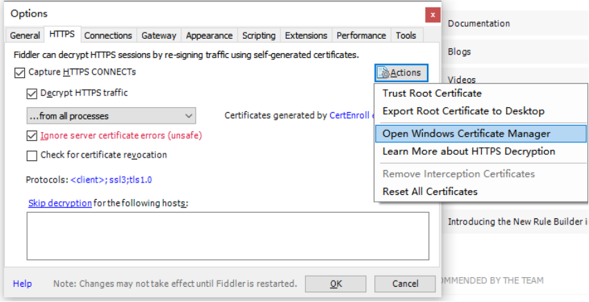Confirm with the OK button
This screenshot has width=589, height=302.
click(336, 284)
